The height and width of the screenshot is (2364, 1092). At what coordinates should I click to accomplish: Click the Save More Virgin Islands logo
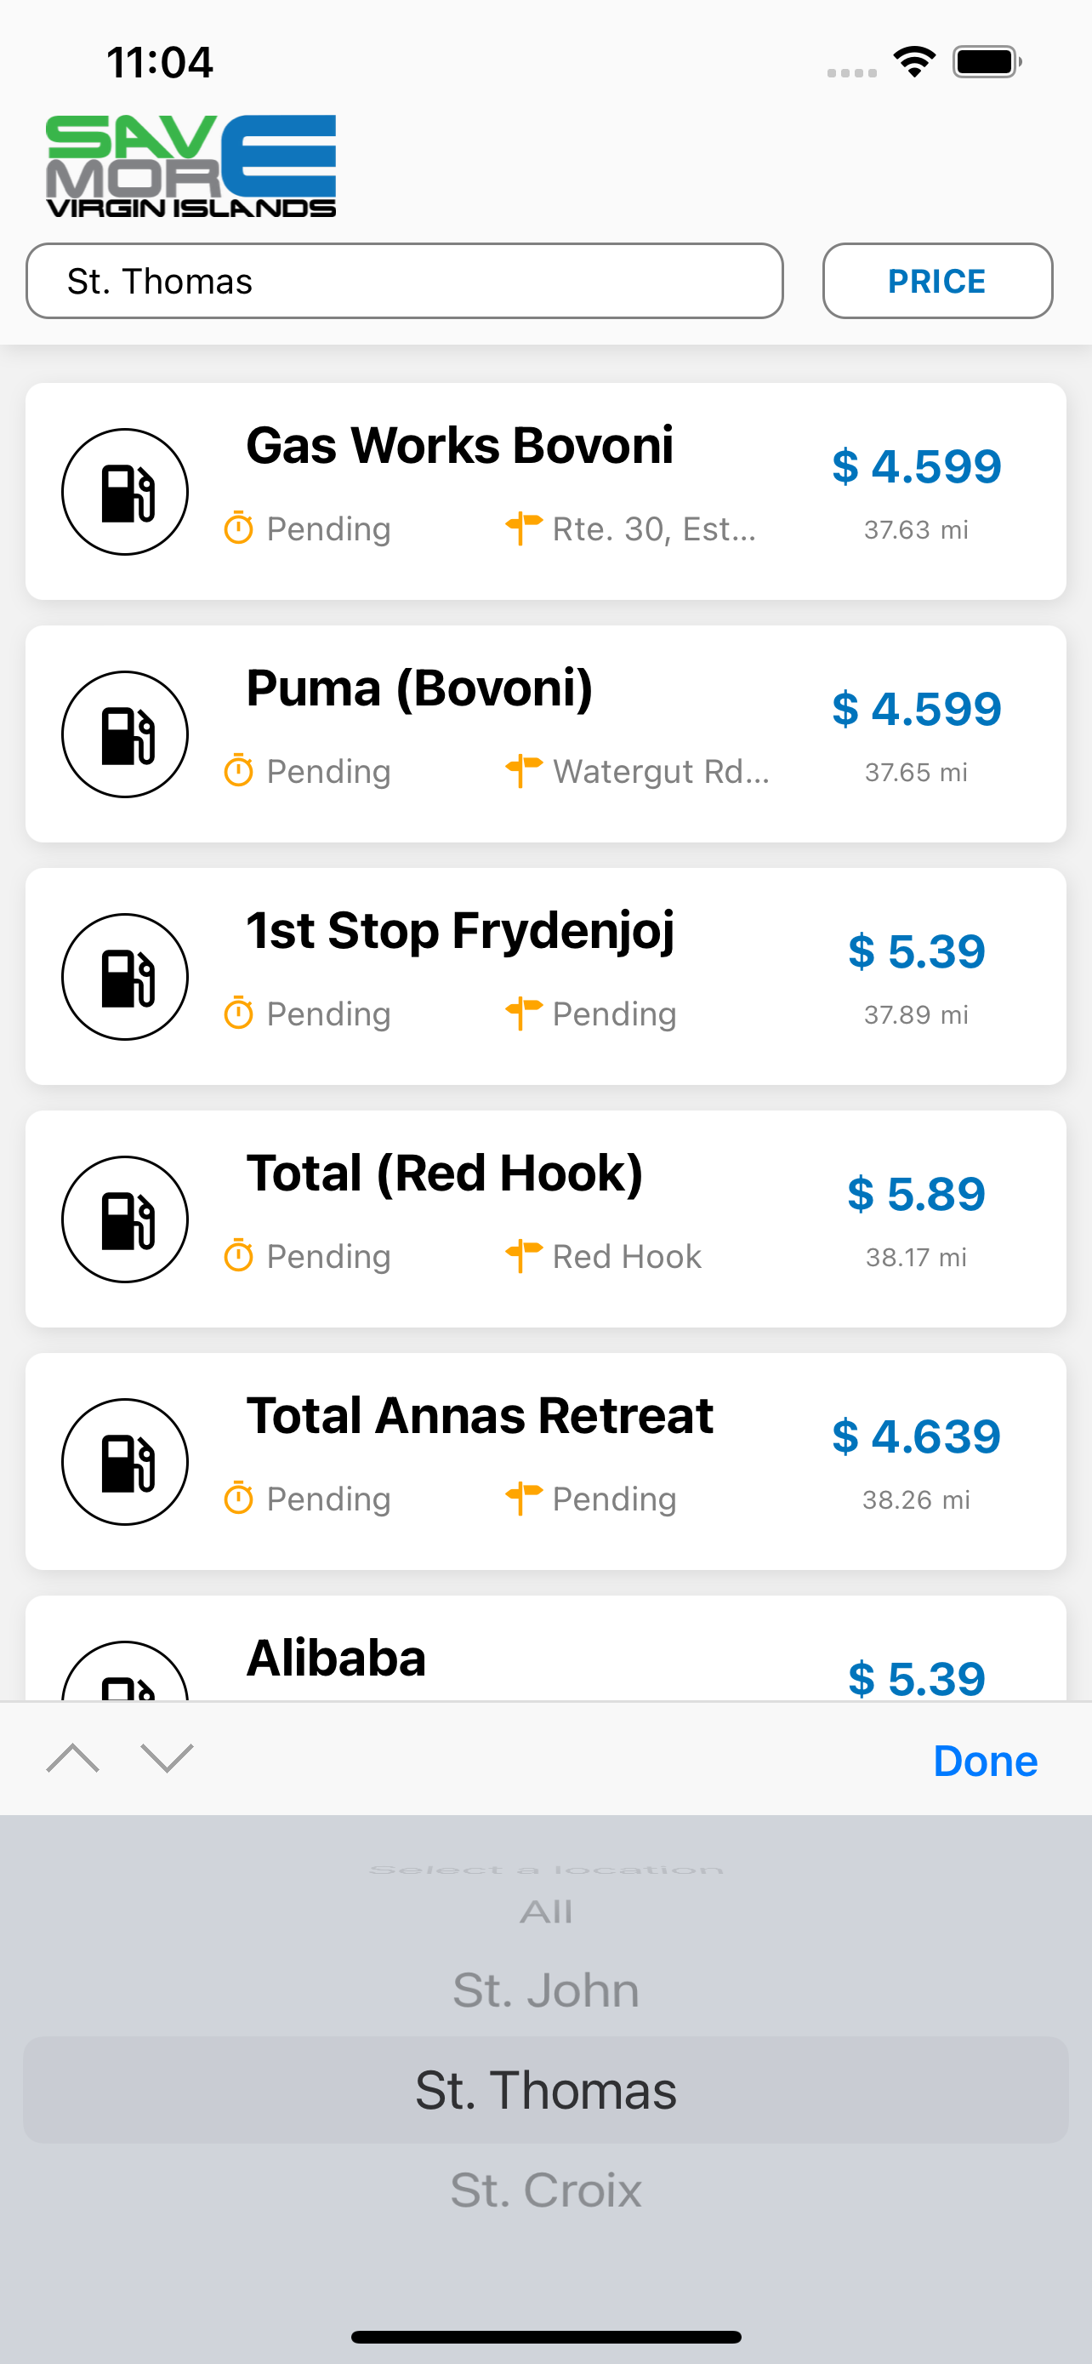coord(191,166)
